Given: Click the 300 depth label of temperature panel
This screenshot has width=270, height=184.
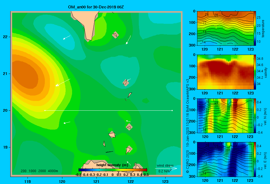Looking at the screenshot, I should pyautogui.click(x=192, y=45).
